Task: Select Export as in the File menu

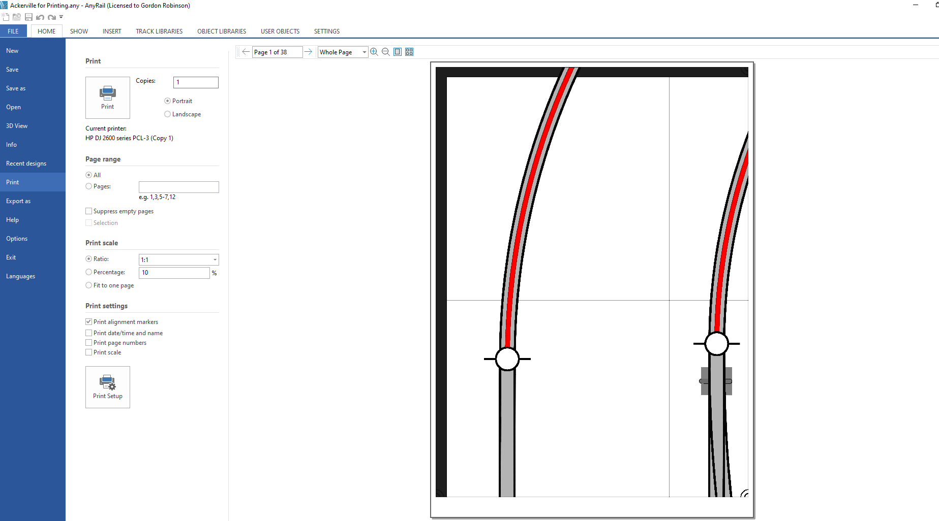Action: click(x=18, y=201)
